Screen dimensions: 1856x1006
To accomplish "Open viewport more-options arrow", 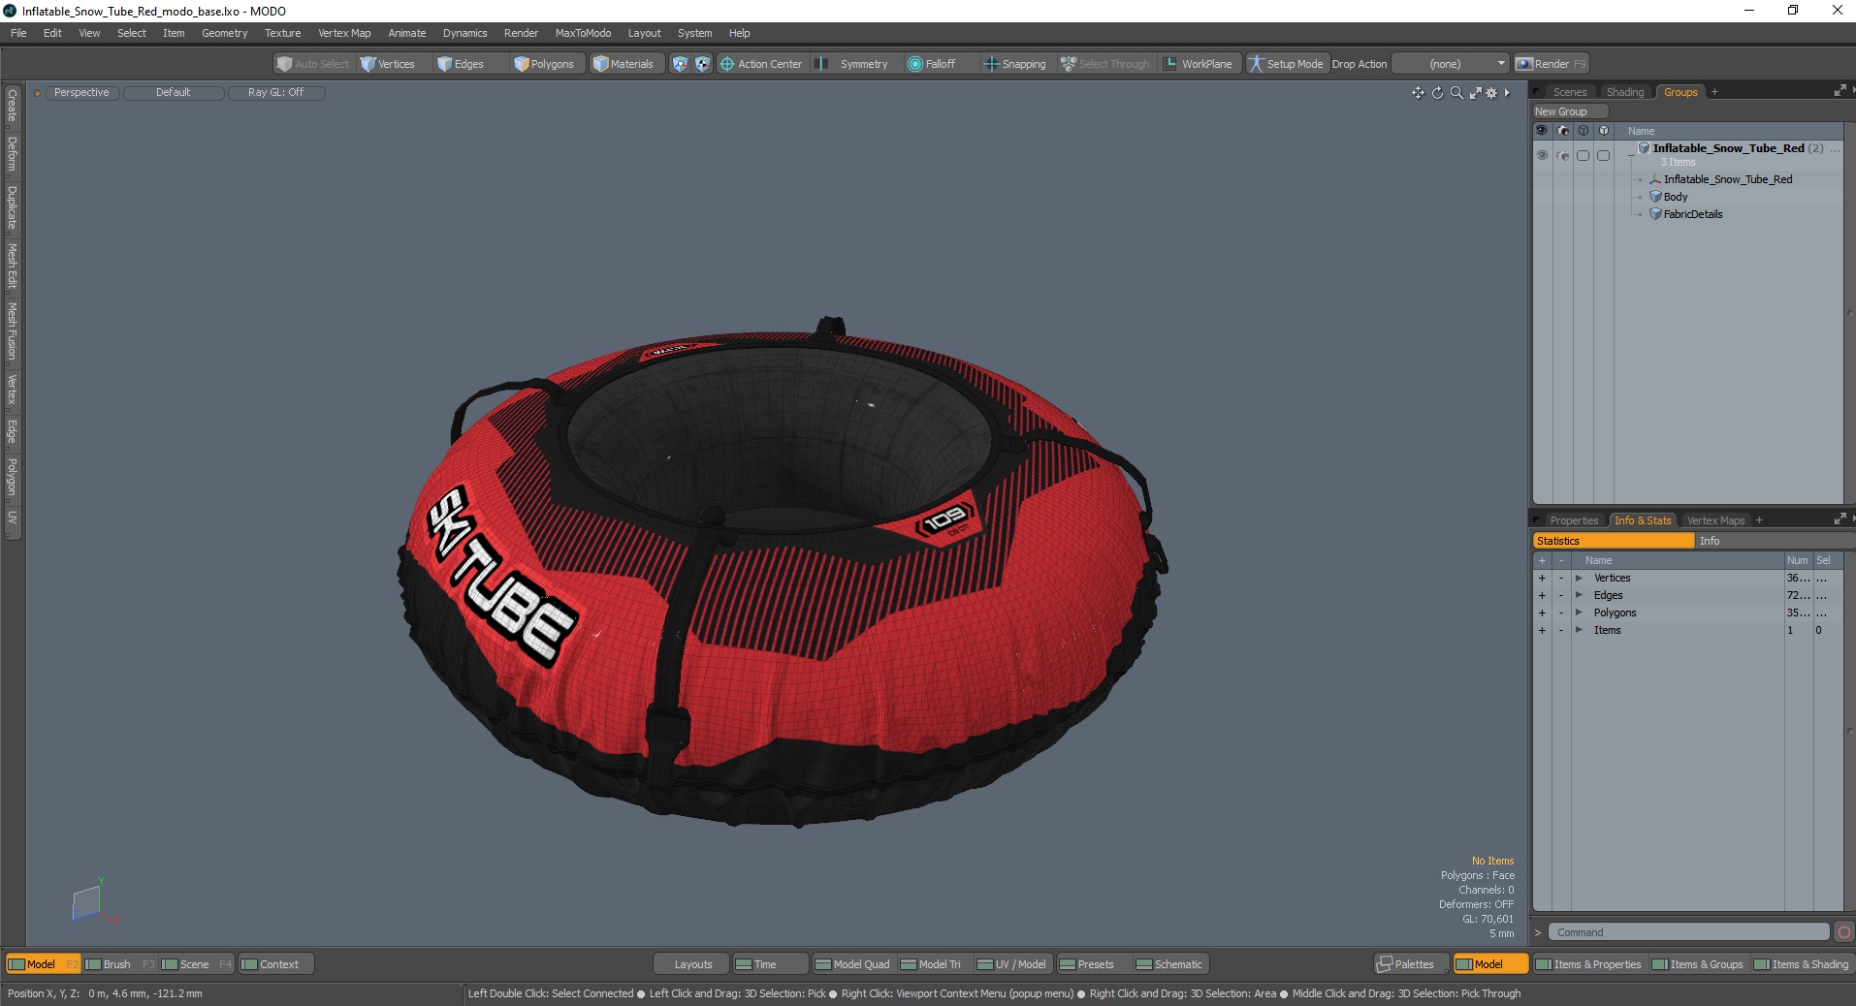I will pyautogui.click(x=1507, y=93).
